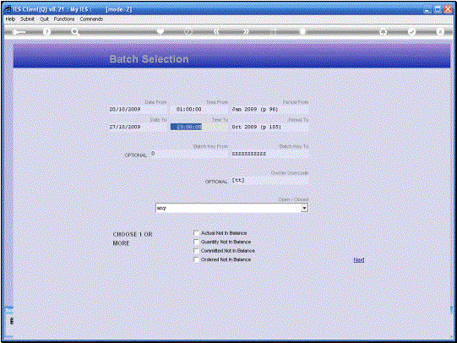Screen dimensions: 457x343
Task: Open the Functions menu
Action: tap(64, 19)
